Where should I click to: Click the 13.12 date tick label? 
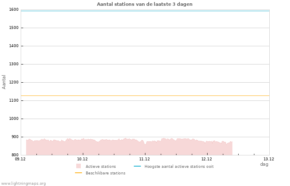click(x=269, y=159)
